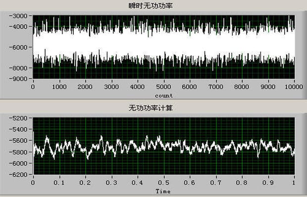The height and width of the screenshot is (197, 307).
Task: Select the -6200 y-axis minimum of lower chart
Action: pos(18,174)
